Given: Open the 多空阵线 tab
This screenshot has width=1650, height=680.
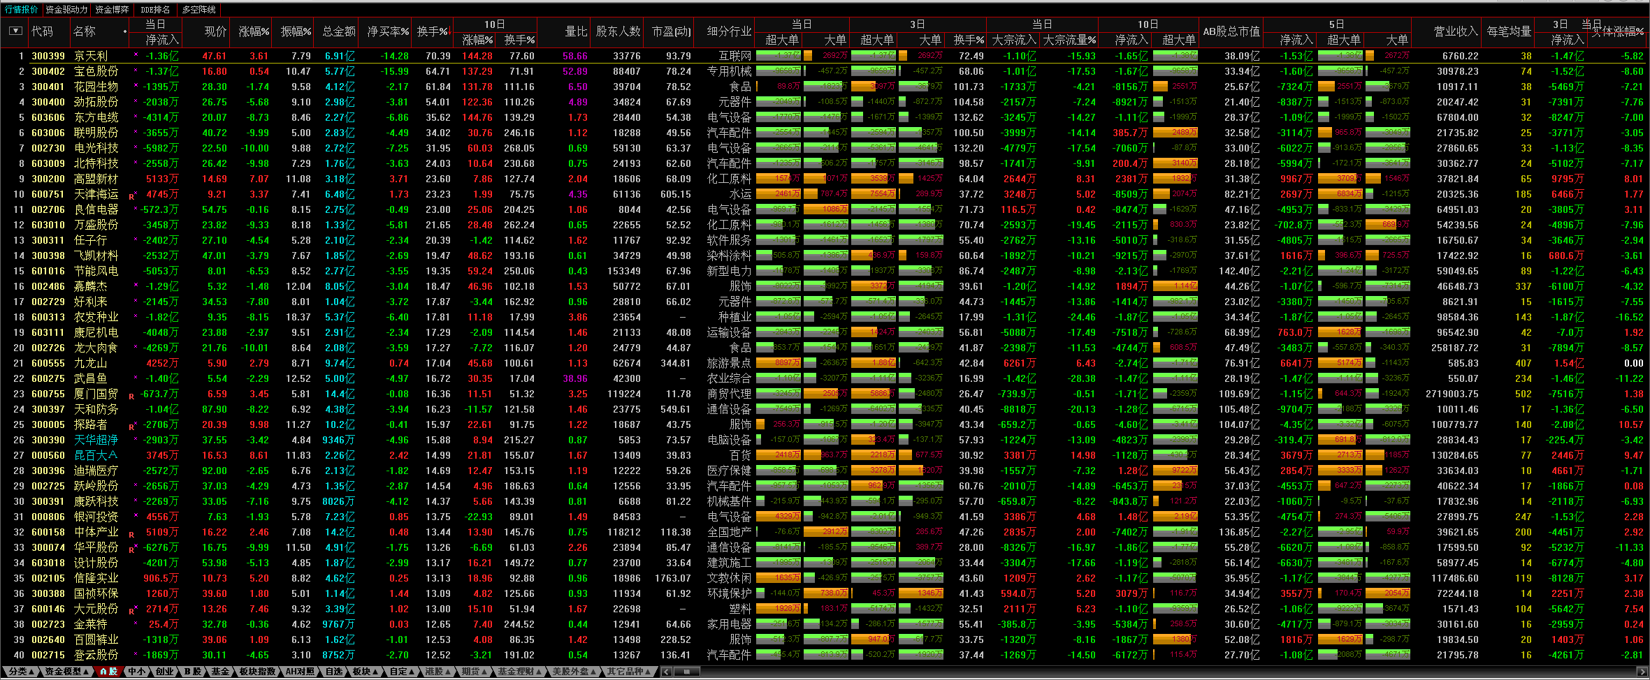Looking at the screenshot, I should (198, 10).
